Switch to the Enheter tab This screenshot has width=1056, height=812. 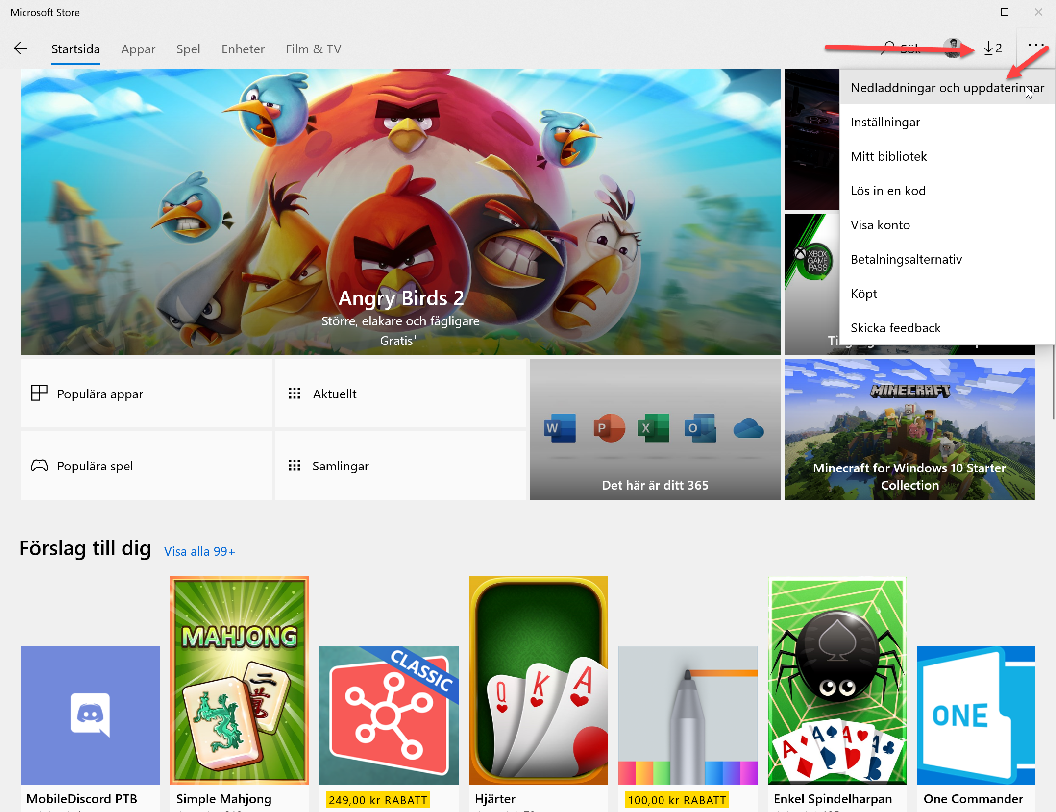click(243, 49)
